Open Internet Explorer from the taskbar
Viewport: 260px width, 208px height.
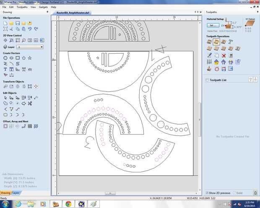tap(18, 204)
